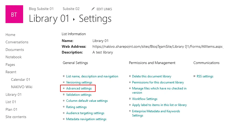The height and width of the screenshot is (122, 233).
Task: Open Site contents in sidebar
Action: (16, 117)
